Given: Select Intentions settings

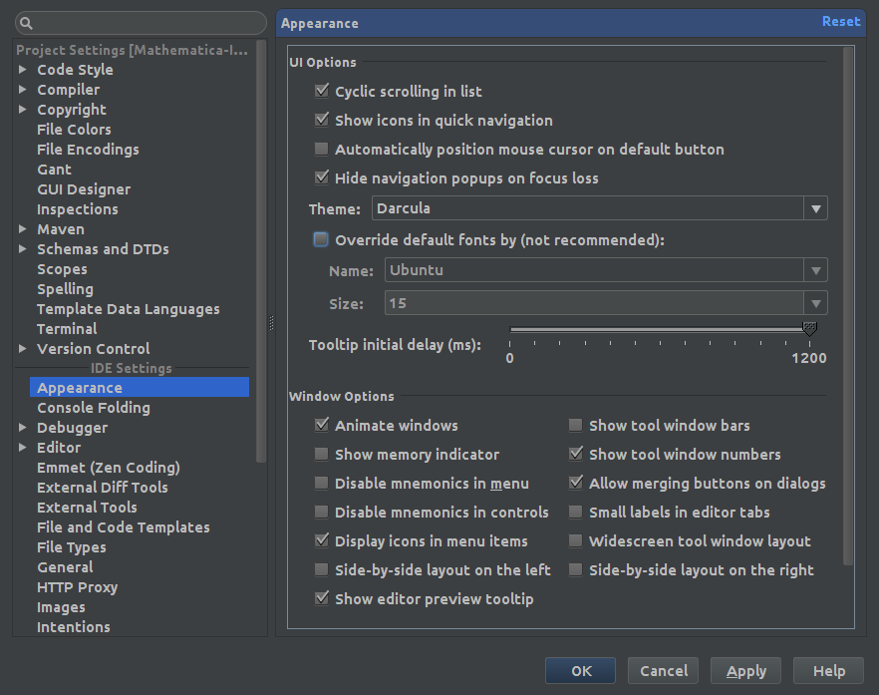Looking at the screenshot, I should 74,627.
